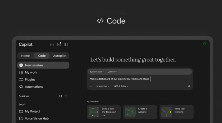The height and width of the screenshot is (123, 222).
Task: Filter sessions with the filter icon
Action: pos(66,96)
